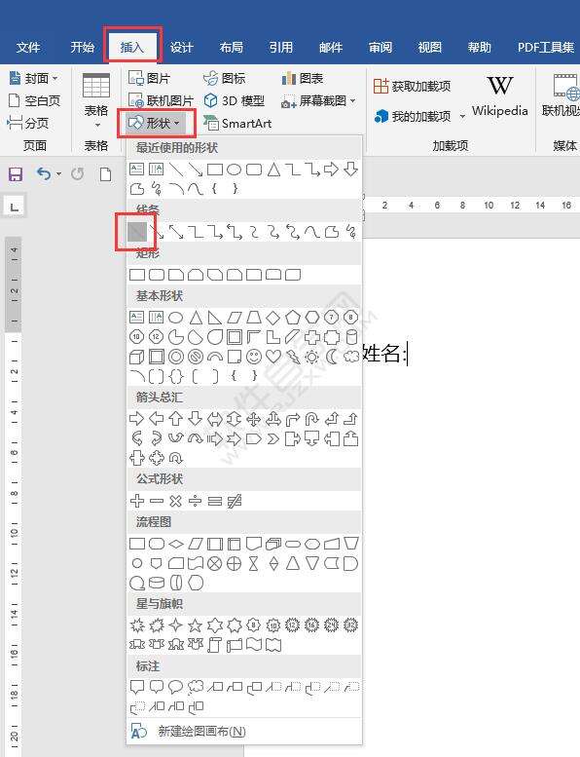This screenshot has height=757, width=580.
Task: Select the freeform scribble shape in 线条
Action: coord(351,232)
